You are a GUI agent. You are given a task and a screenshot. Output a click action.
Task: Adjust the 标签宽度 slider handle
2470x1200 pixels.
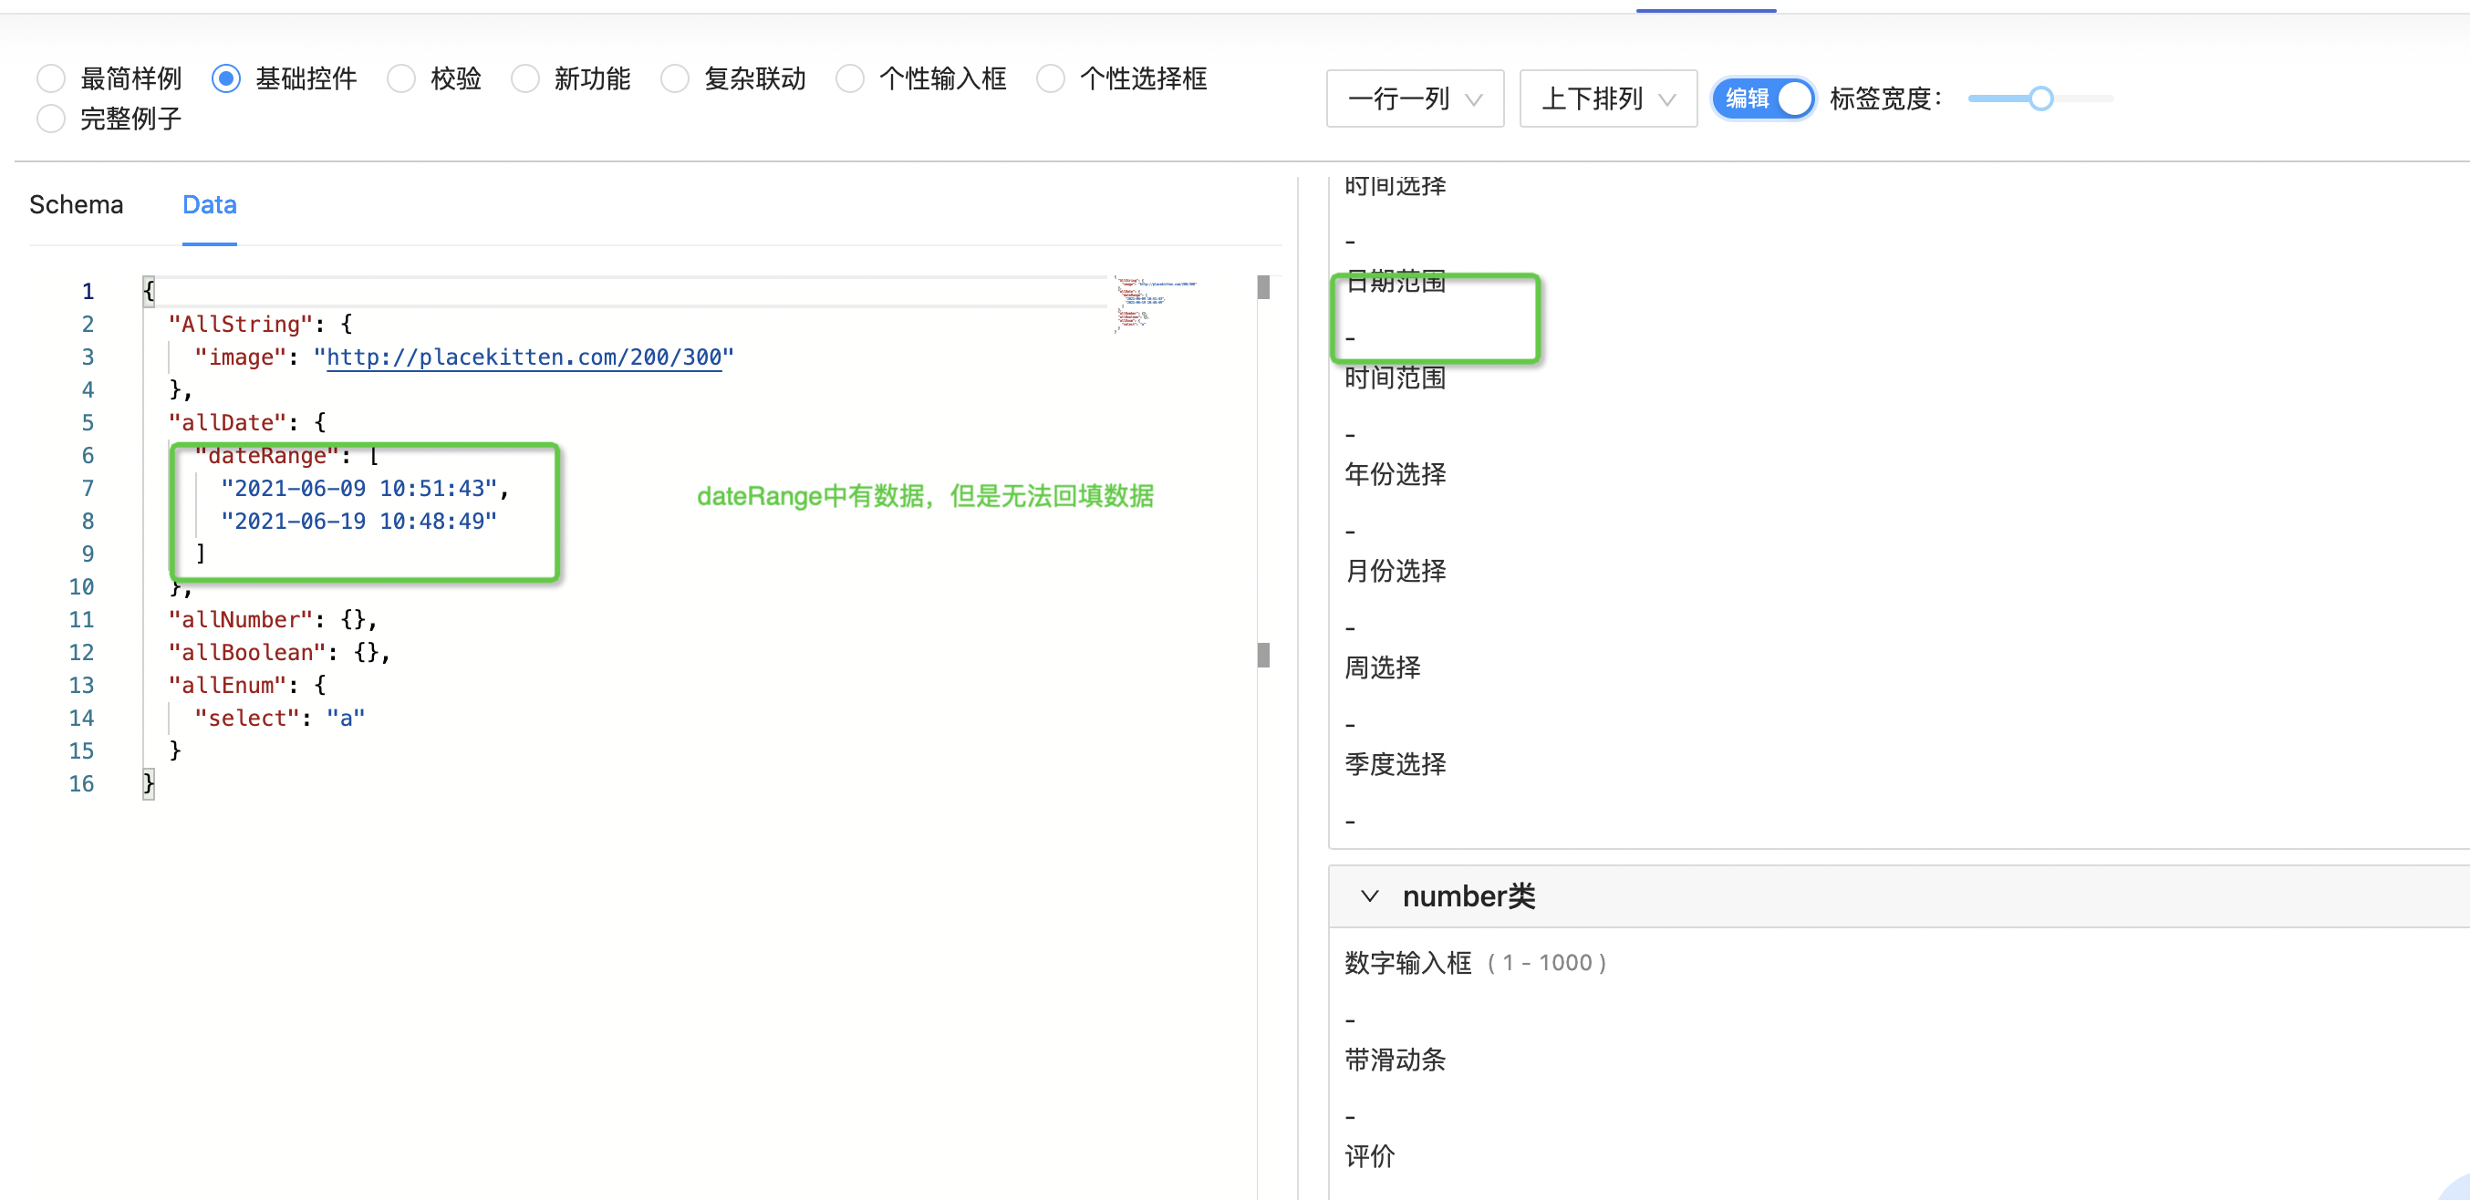point(2040,98)
